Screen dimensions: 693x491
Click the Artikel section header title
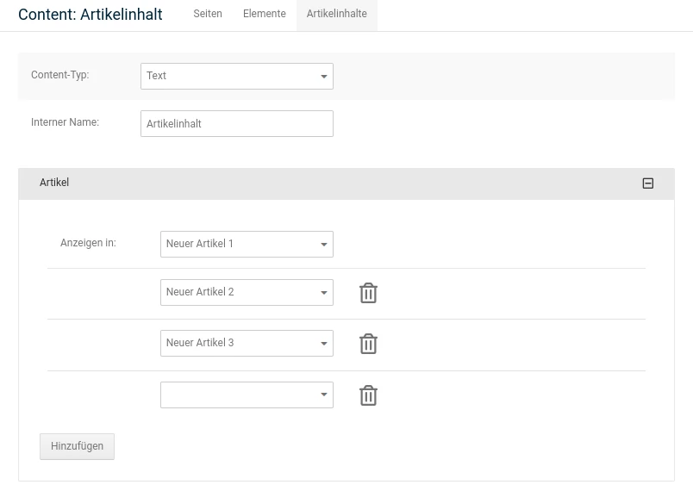(x=54, y=183)
